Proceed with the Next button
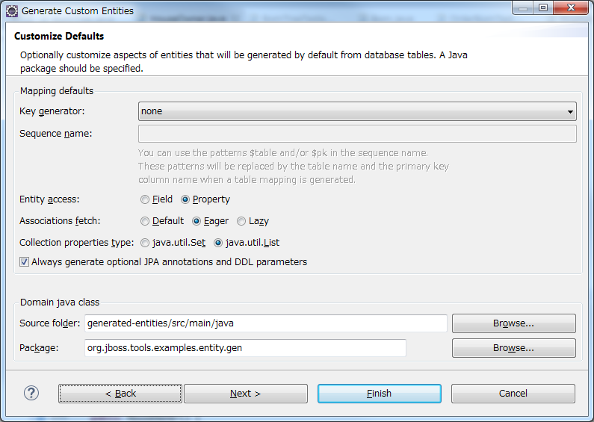The image size is (594, 422). 245,394
